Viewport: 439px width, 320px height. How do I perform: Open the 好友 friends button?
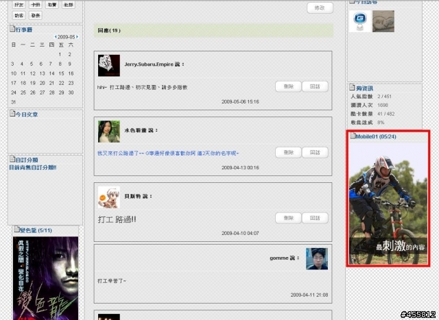click(19, 5)
